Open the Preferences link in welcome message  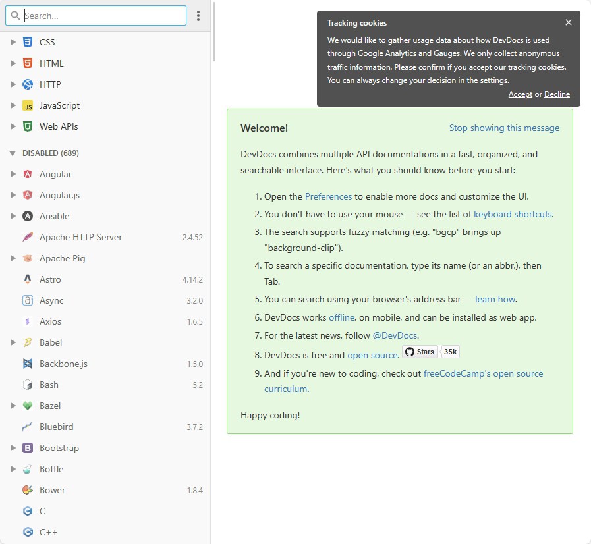(x=328, y=196)
